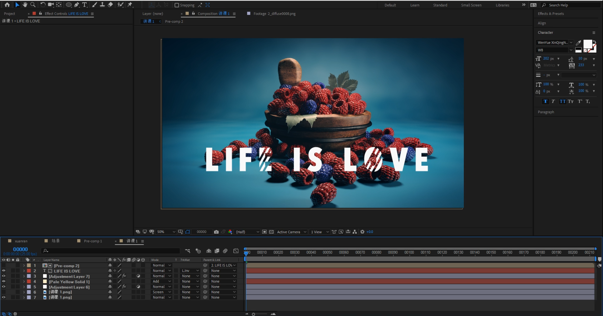The image size is (603, 316).
Task: Open the Paragraph panel
Action: [546, 112]
